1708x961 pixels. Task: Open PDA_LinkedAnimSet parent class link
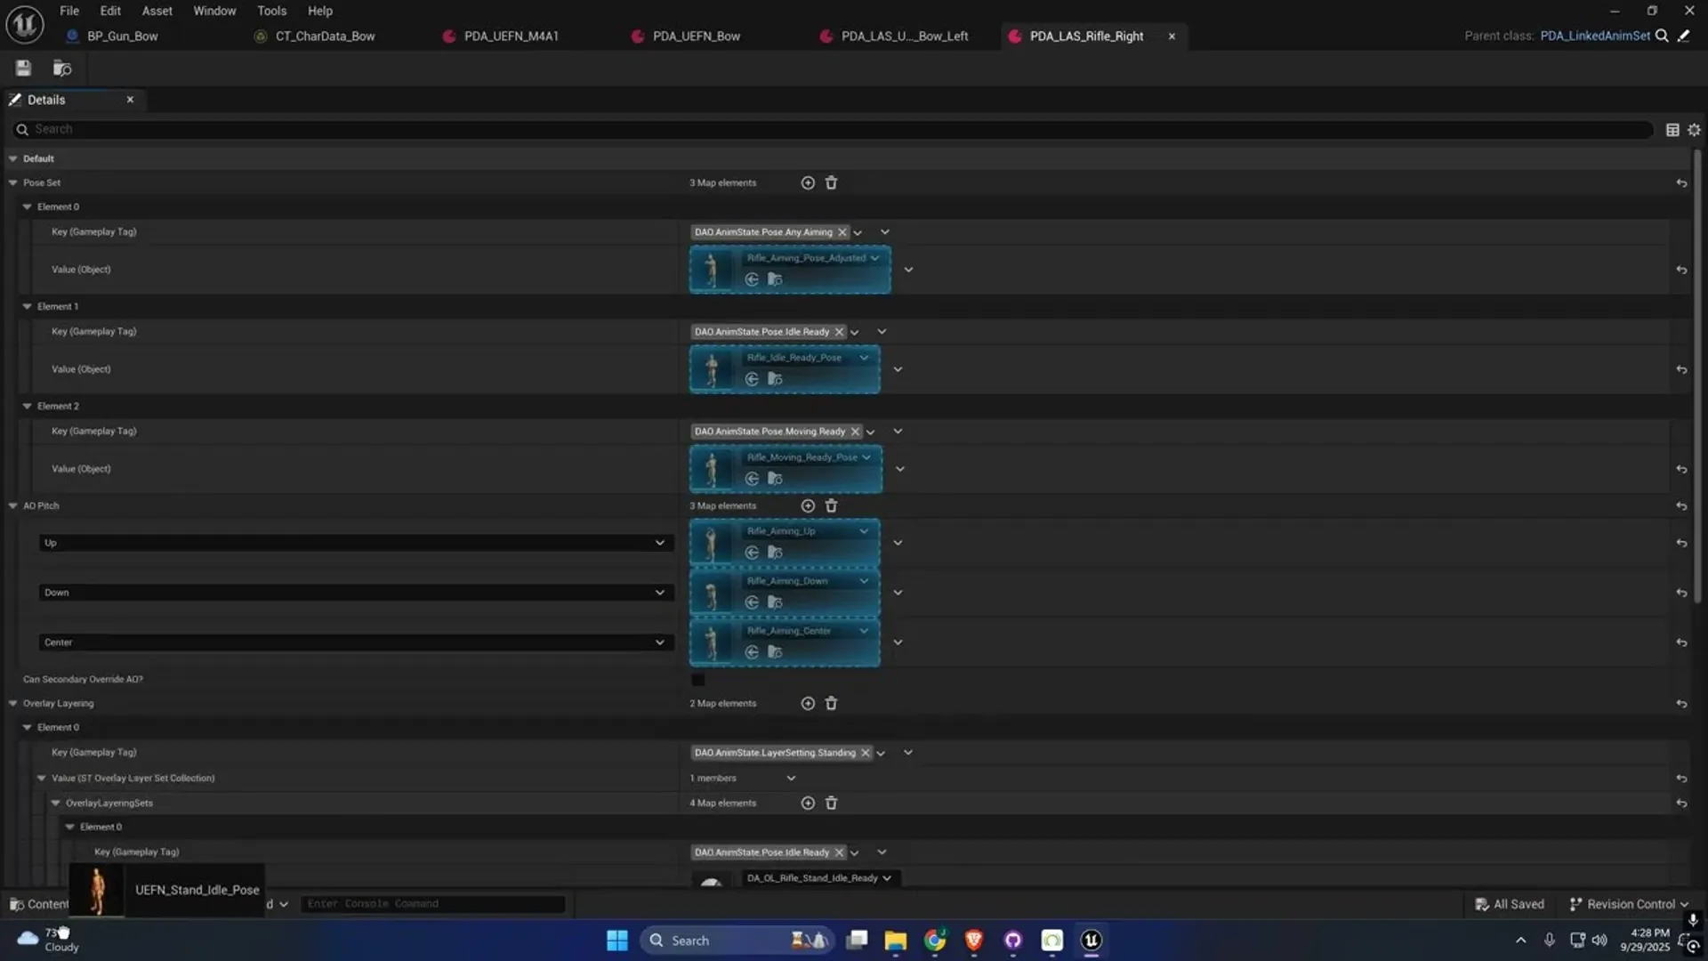click(x=1594, y=36)
